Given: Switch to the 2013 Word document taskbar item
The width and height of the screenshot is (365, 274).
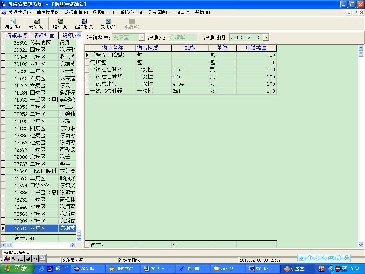Looking at the screenshot, I should tap(158, 269).
